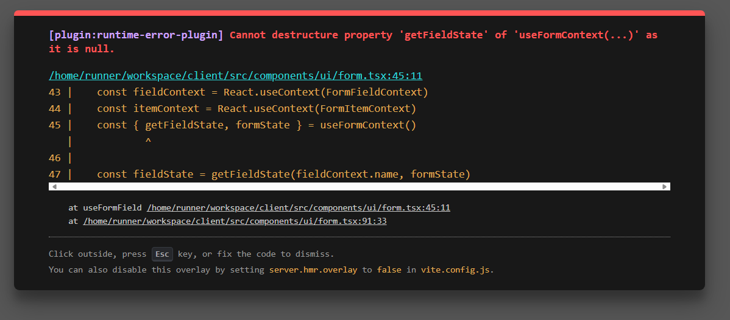
Task: Click code line 44 declaring itemContext
Action: (256, 109)
